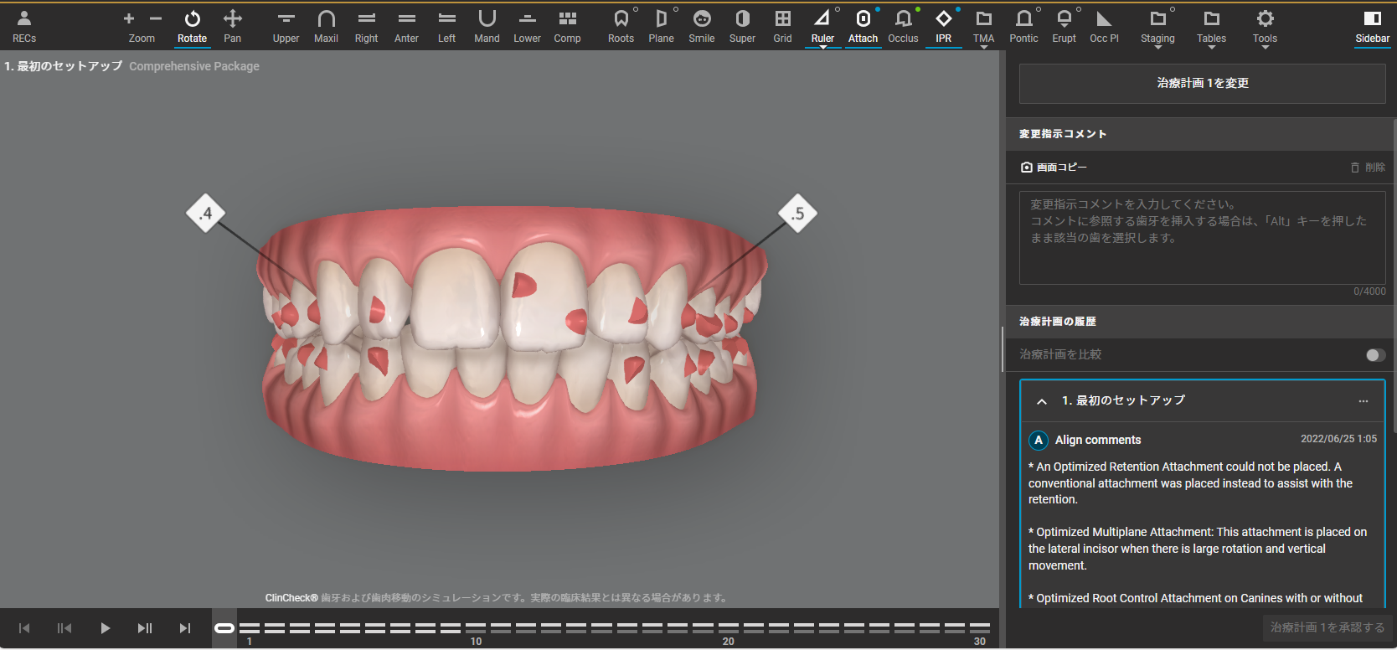The height and width of the screenshot is (650, 1397).
Task: Play the treatment animation
Action: (105, 628)
